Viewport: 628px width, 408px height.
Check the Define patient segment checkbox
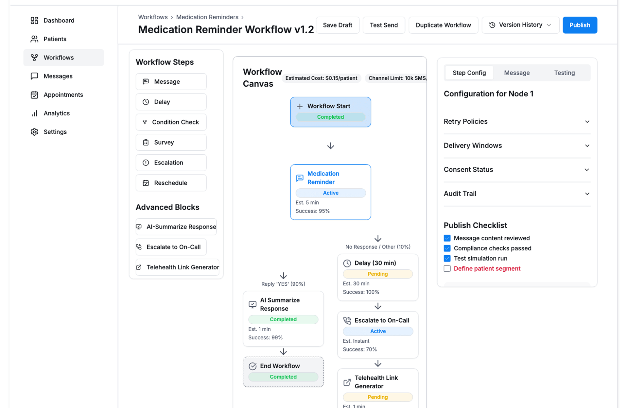[447, 269]
